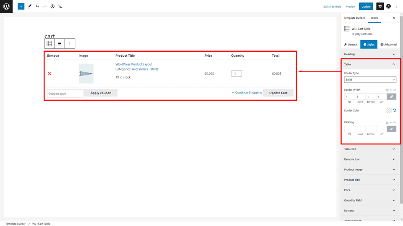Open the block inserter plus button

pyautogui.click(x=21, y=7)
